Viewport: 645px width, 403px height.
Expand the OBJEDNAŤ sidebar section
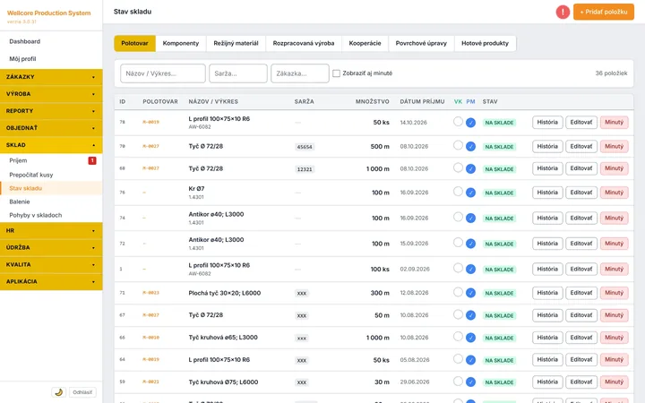click(51, 128)
